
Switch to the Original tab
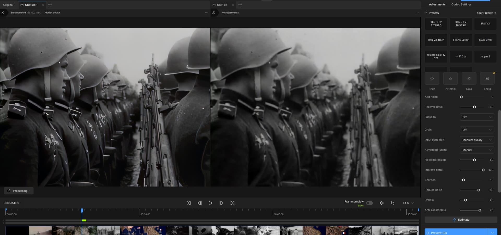8,5
